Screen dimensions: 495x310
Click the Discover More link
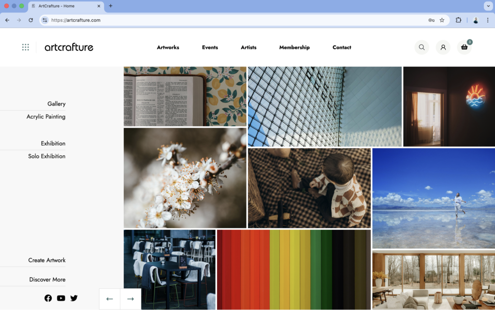tap(47, 279)
